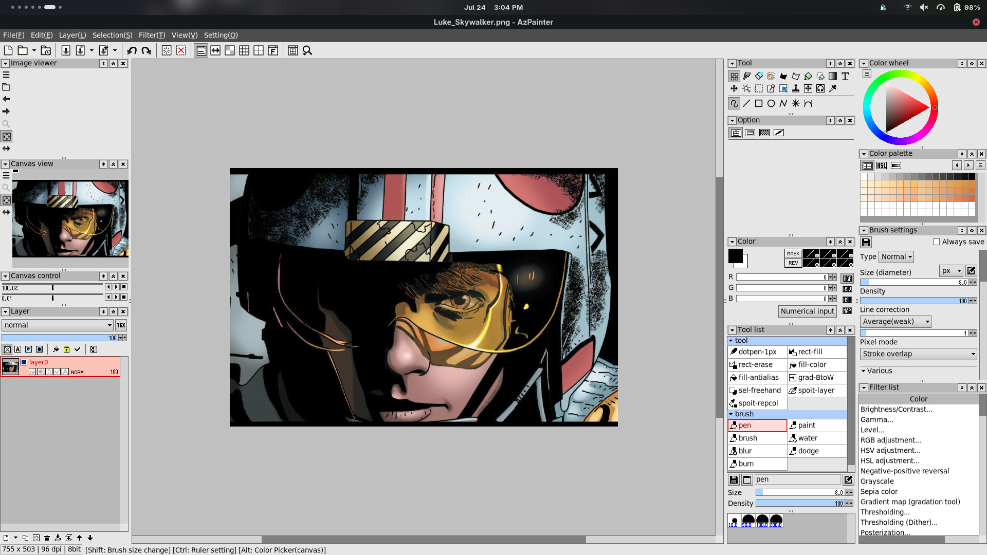Select ellipse drawing type
Screen dimensions: 987x555
pyautogui.click(x=771, y=103)
